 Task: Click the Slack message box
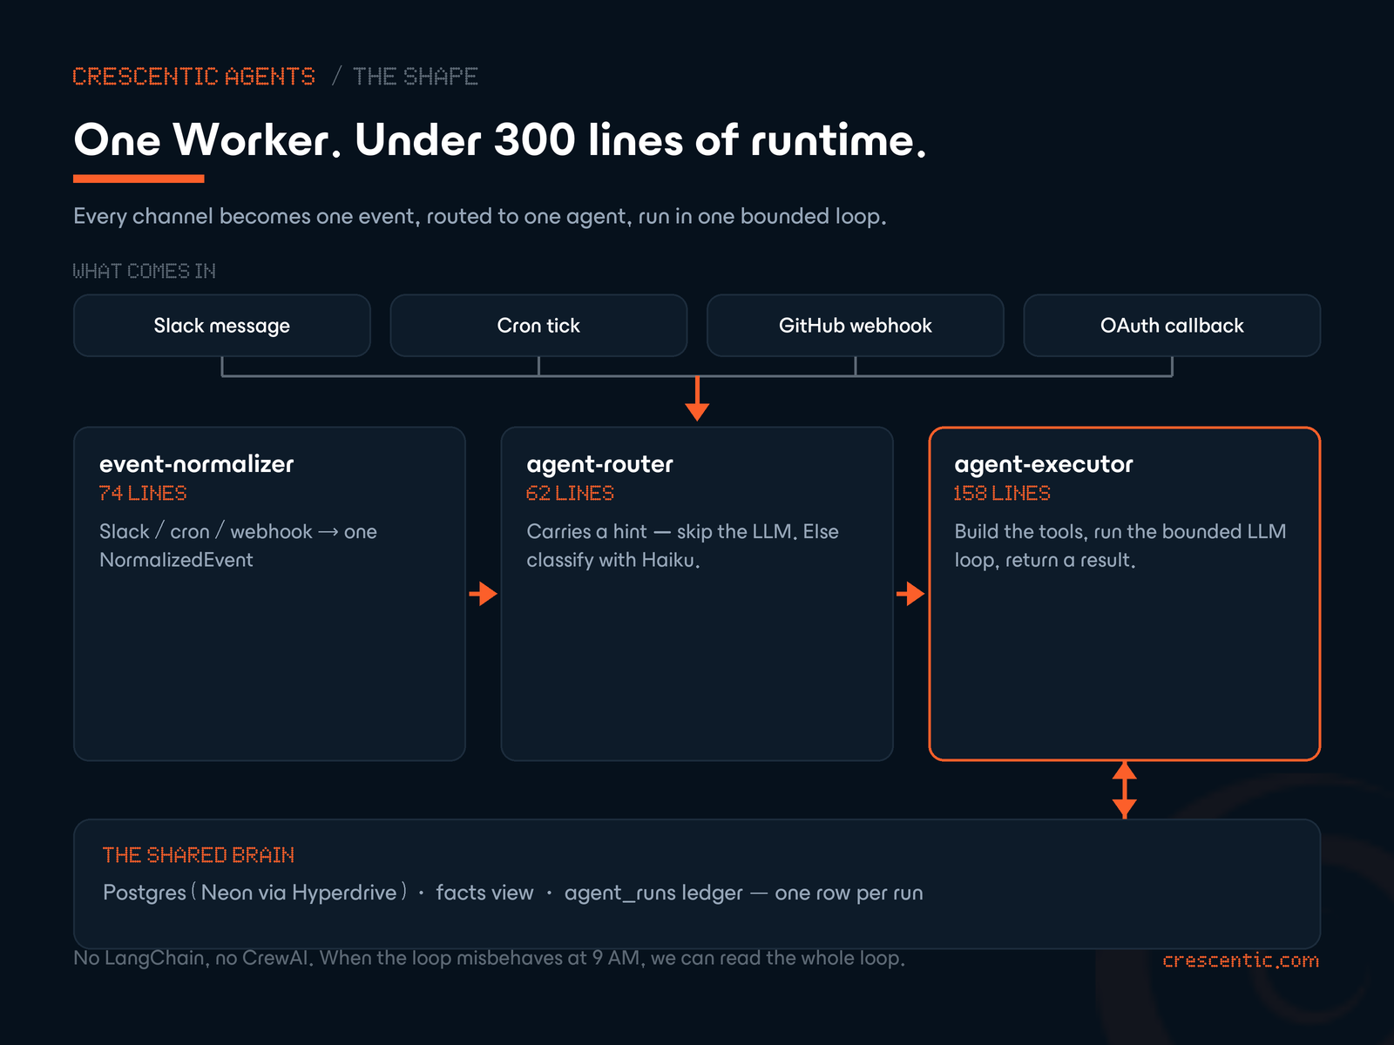222,326
